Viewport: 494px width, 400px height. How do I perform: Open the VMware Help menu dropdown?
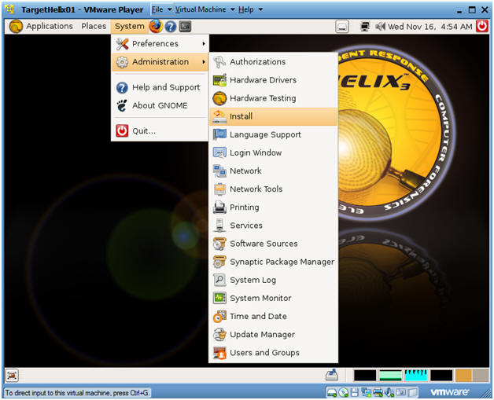(x=250, y=9)
